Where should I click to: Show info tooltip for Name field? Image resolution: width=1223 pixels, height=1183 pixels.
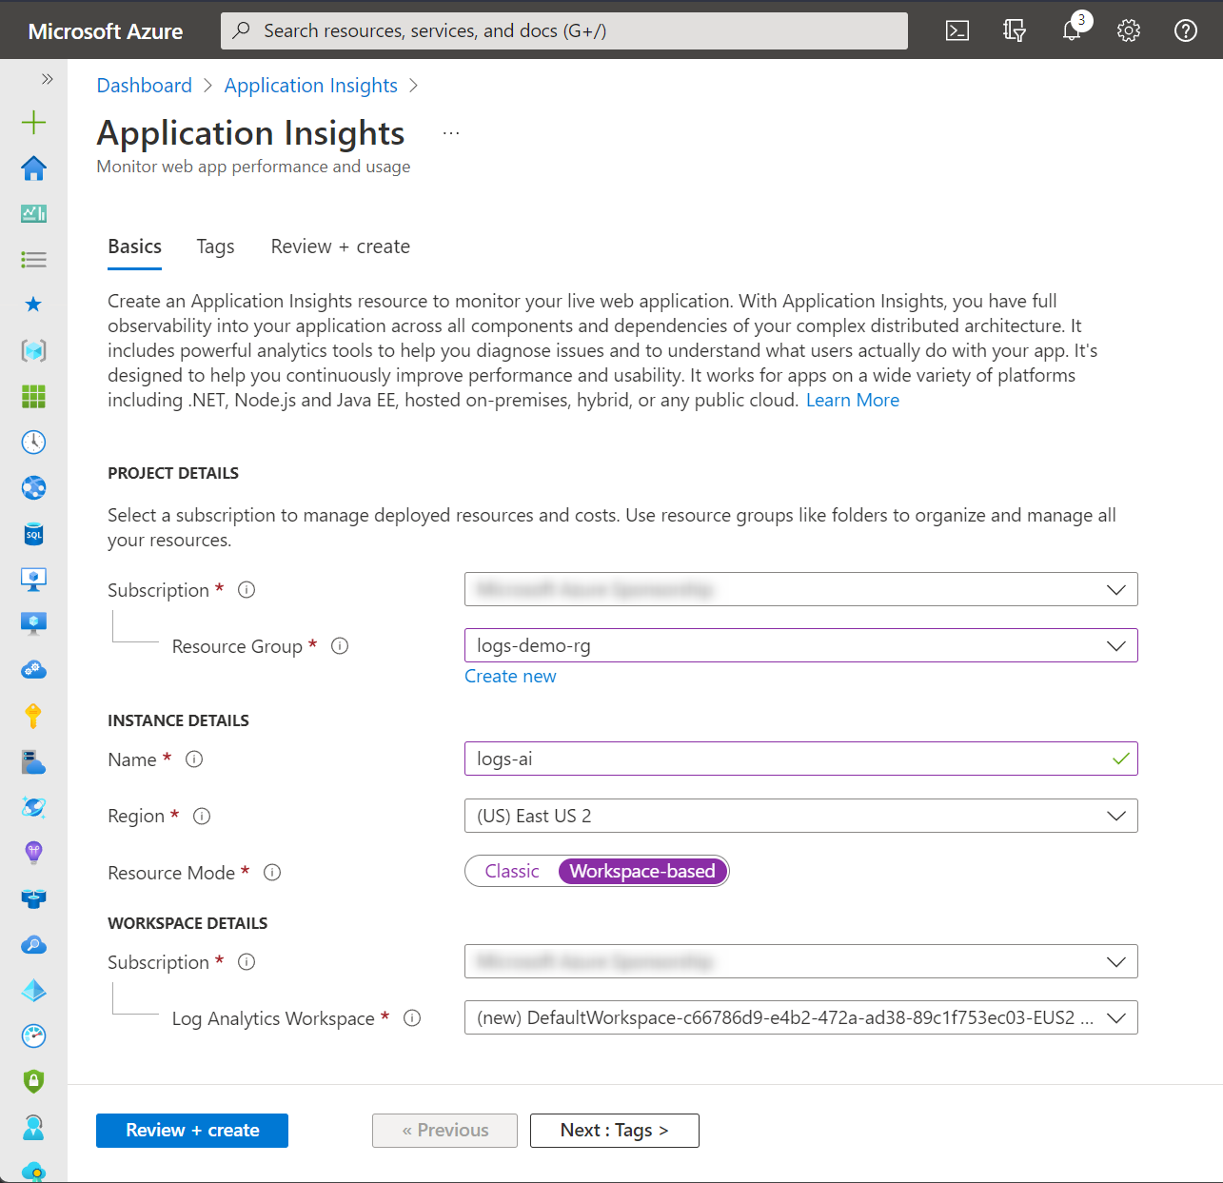click(x=194, y=759)
